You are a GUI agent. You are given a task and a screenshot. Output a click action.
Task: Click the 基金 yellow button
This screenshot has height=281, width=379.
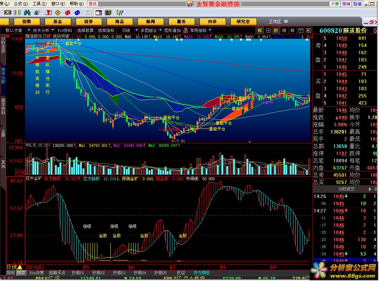[x=57, y=22]
